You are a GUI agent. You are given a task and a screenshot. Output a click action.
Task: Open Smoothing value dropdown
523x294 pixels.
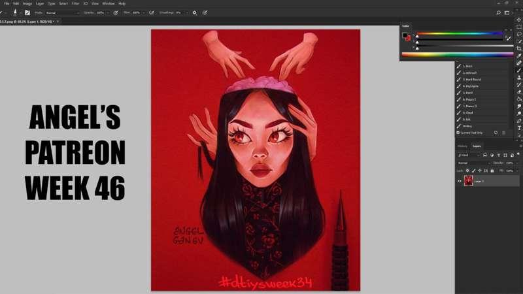pyautogui.click(x=186, y=12)
